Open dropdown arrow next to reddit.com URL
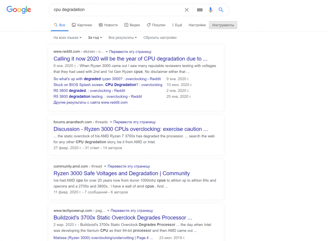Image resolution: width=328 pixels, height=241 pixels. click(x=106, y=52)
